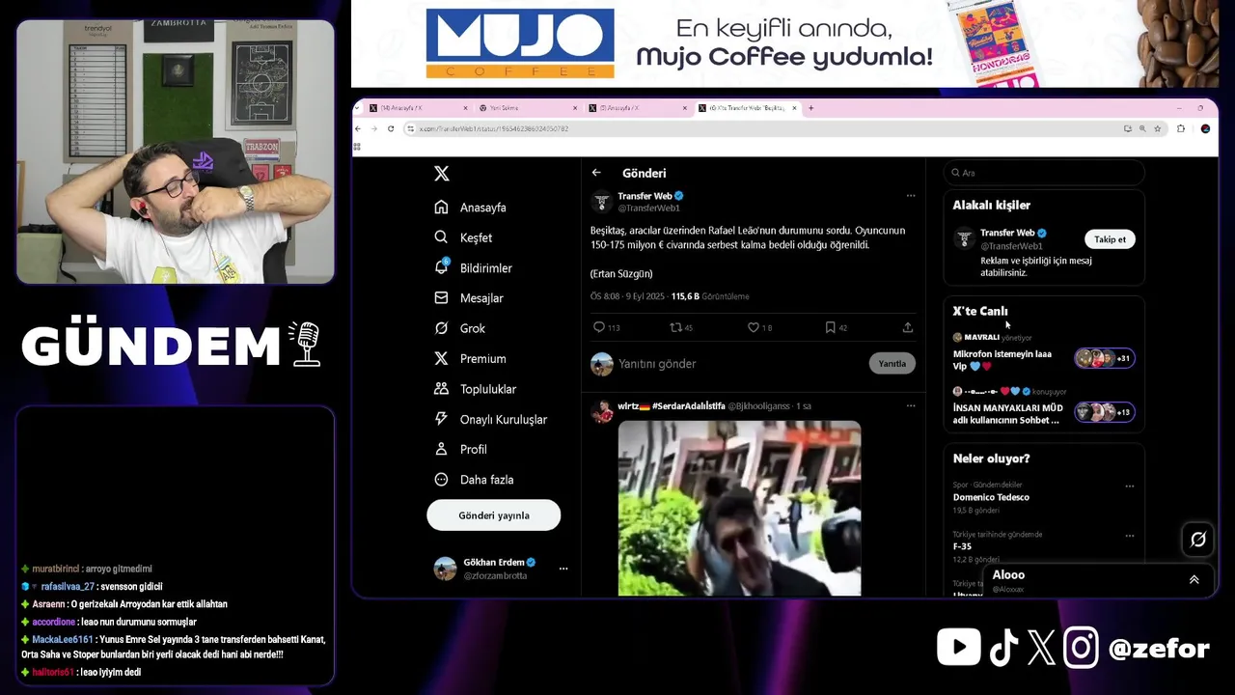This screenshot has width=1235, height=695.
Task: Click the Mujo Coffee banner ad
Action: tap(784, 43)
